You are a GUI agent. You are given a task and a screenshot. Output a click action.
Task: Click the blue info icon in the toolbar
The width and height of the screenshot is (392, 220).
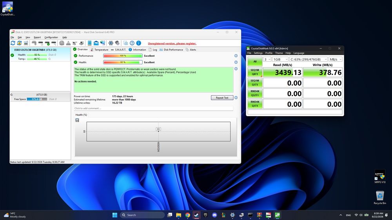pos(138,43)
